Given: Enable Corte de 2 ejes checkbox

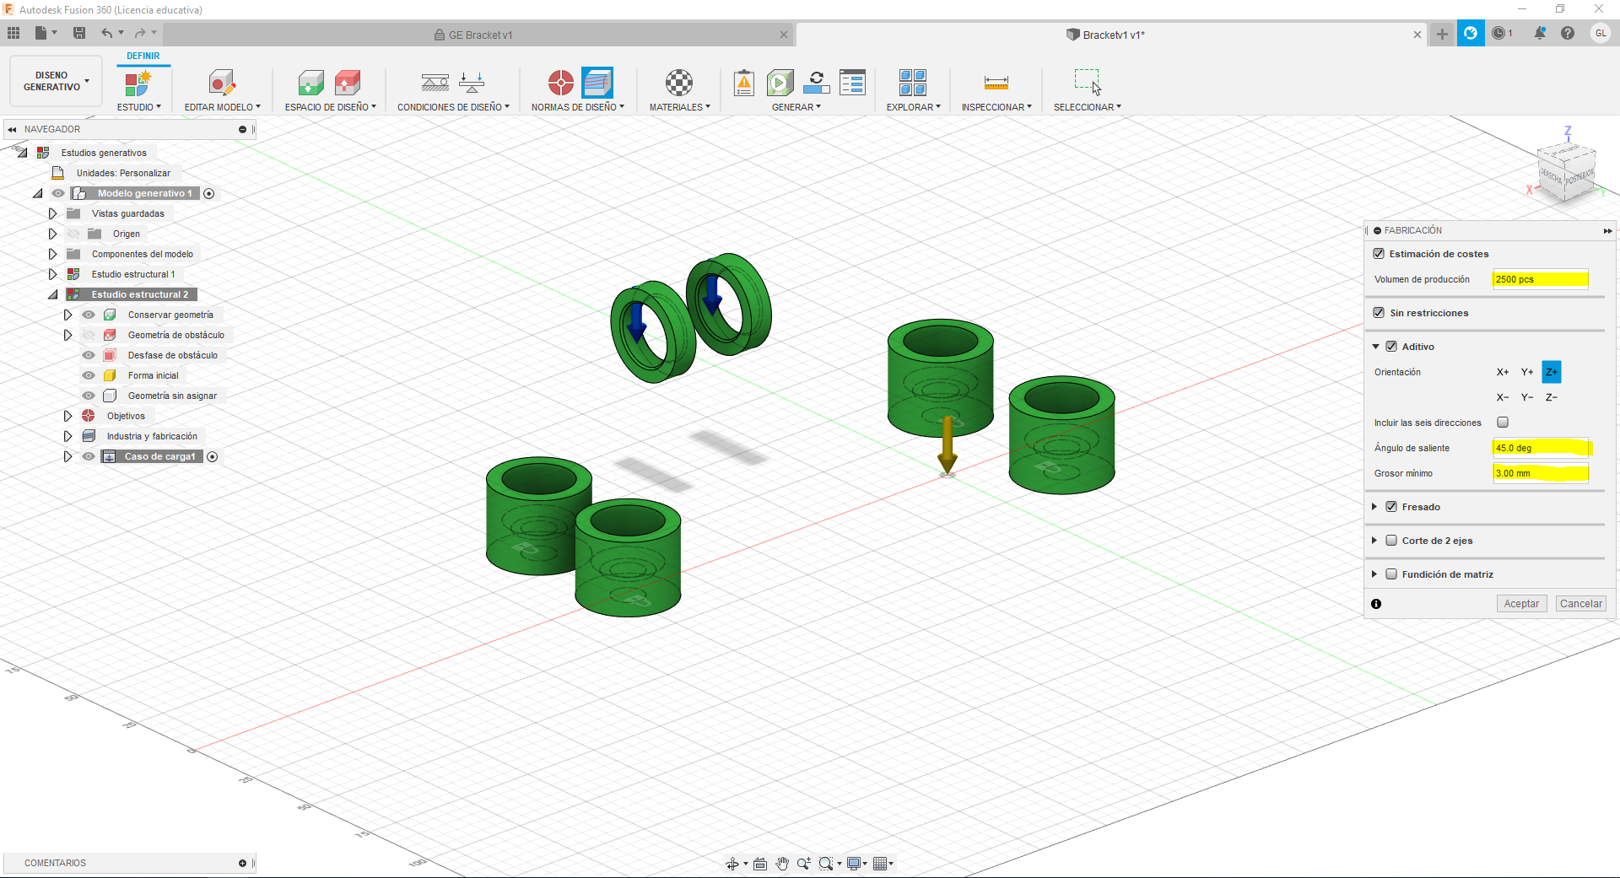Looking at the screenshot, I should pyautogui.click(x=1391, y=541).
